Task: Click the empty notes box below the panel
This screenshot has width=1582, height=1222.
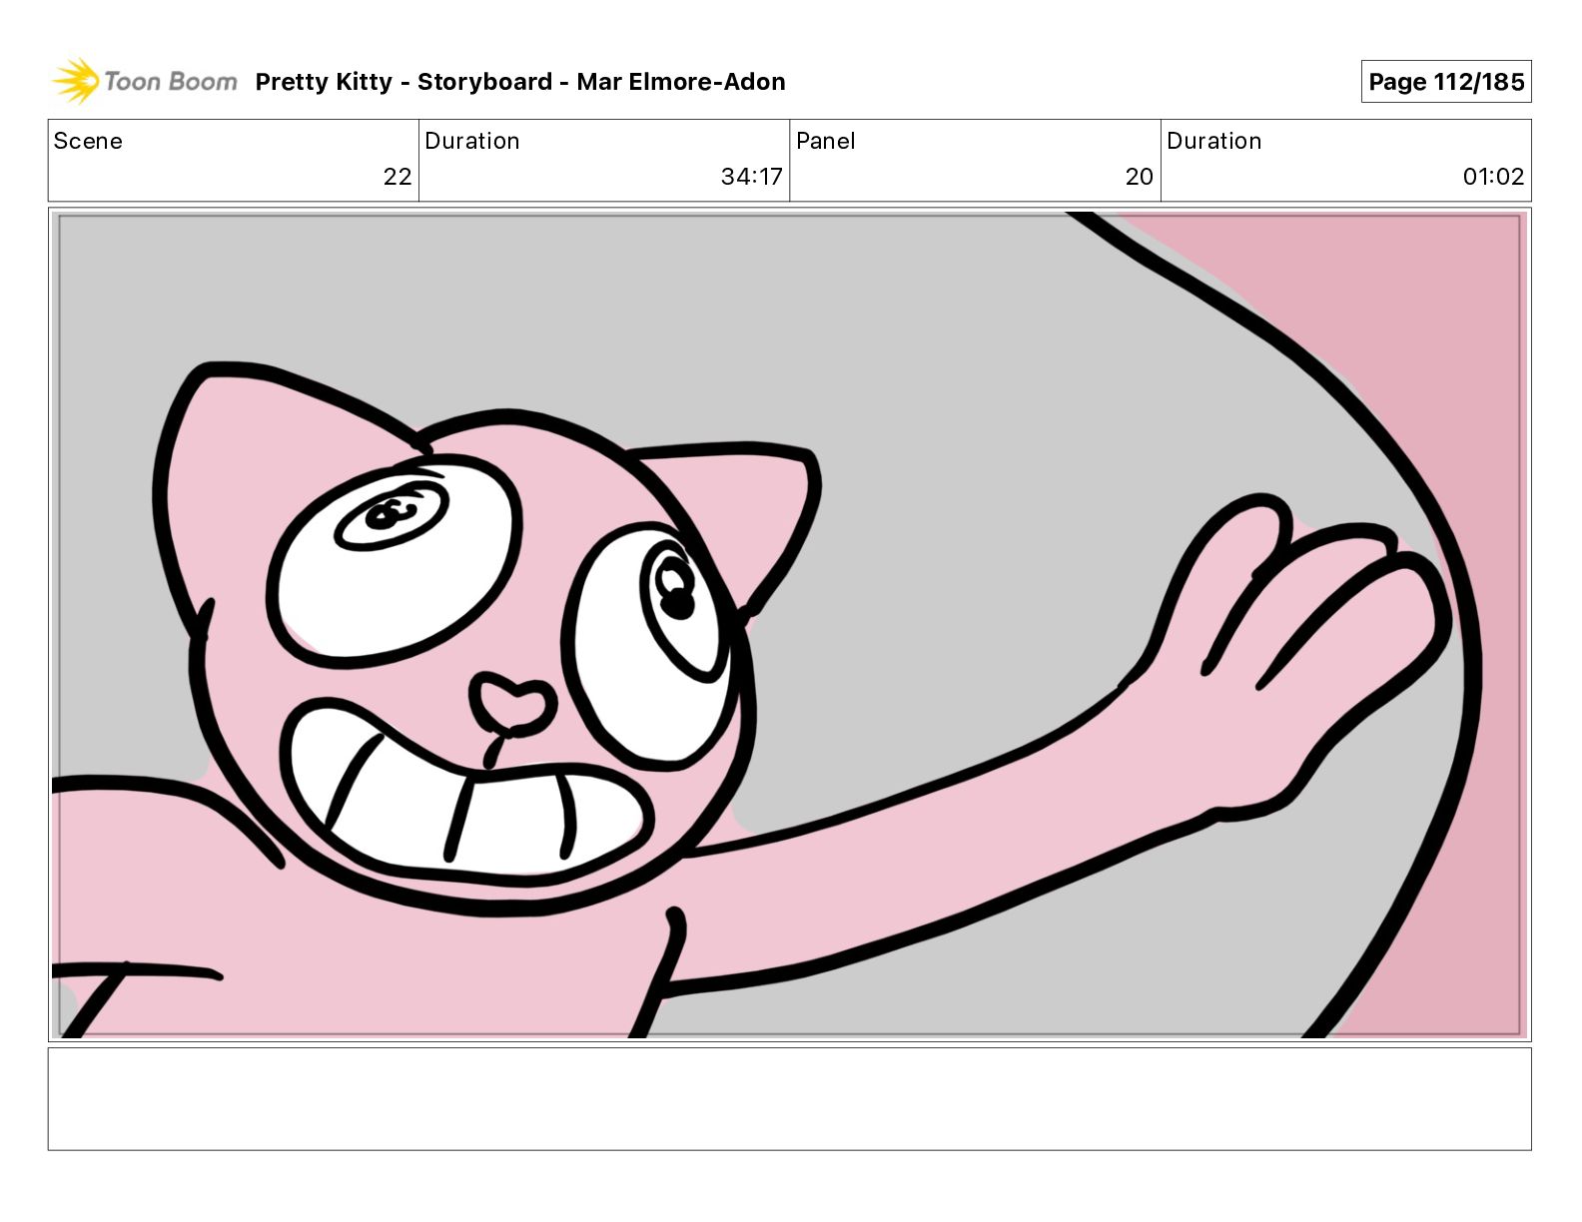Action: (x=790, y=1099)
